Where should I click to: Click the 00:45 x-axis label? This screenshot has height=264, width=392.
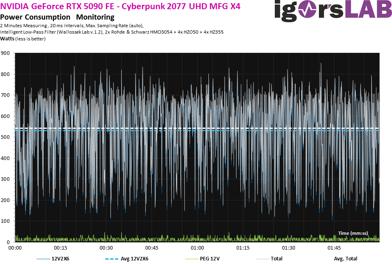coord(152,248)
